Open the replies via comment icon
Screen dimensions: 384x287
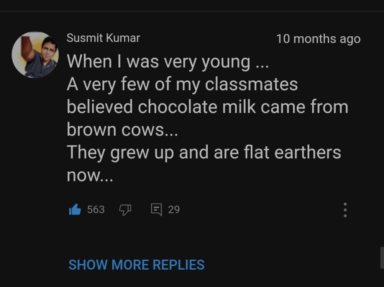click(x=156, y=210)
